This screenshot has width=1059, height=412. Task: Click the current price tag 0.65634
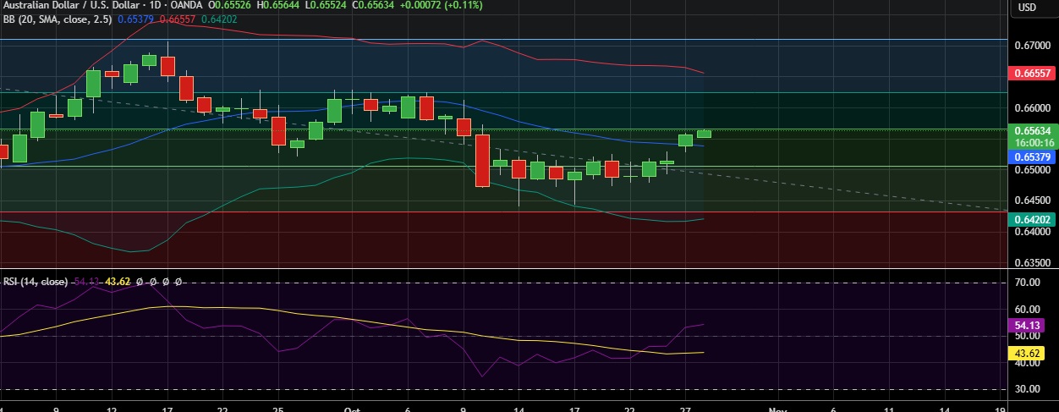coord(1033,131)
